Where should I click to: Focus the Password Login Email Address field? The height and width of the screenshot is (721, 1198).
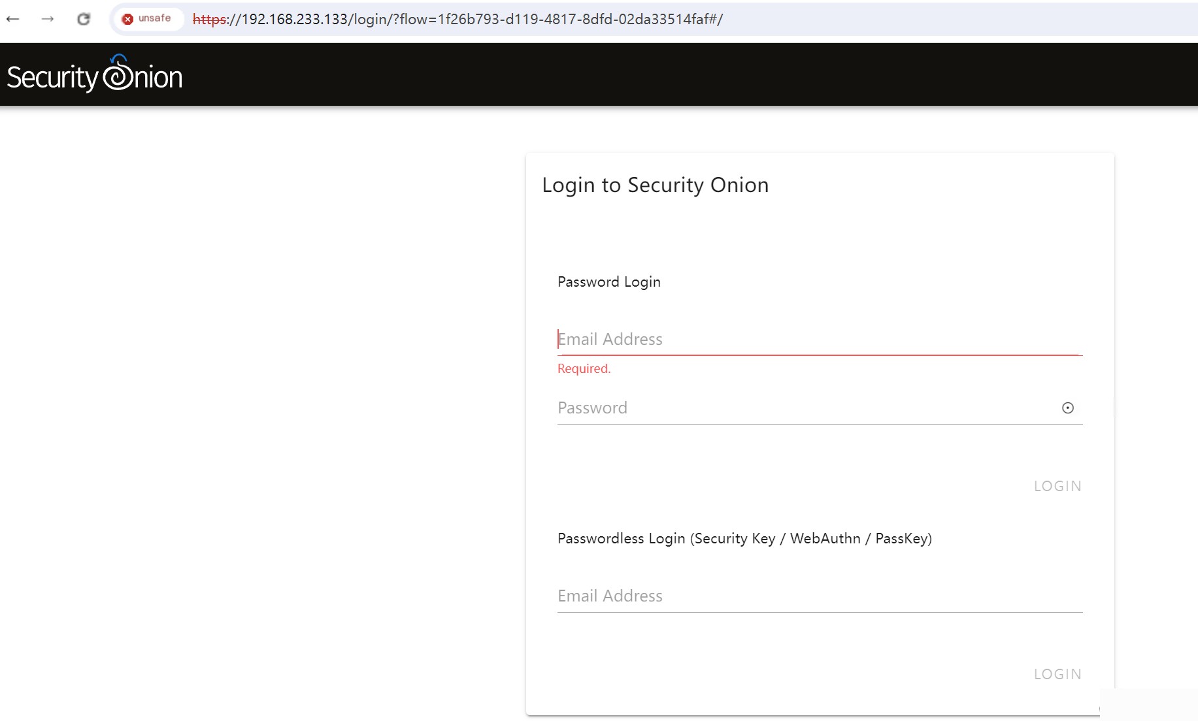point(820,340)
